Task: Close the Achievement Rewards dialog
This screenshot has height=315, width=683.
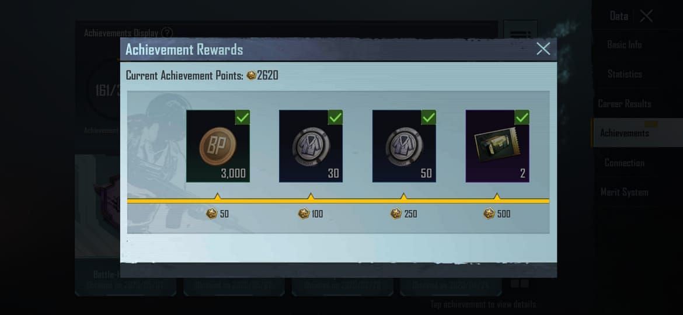Action: click(x=543, y=49)
